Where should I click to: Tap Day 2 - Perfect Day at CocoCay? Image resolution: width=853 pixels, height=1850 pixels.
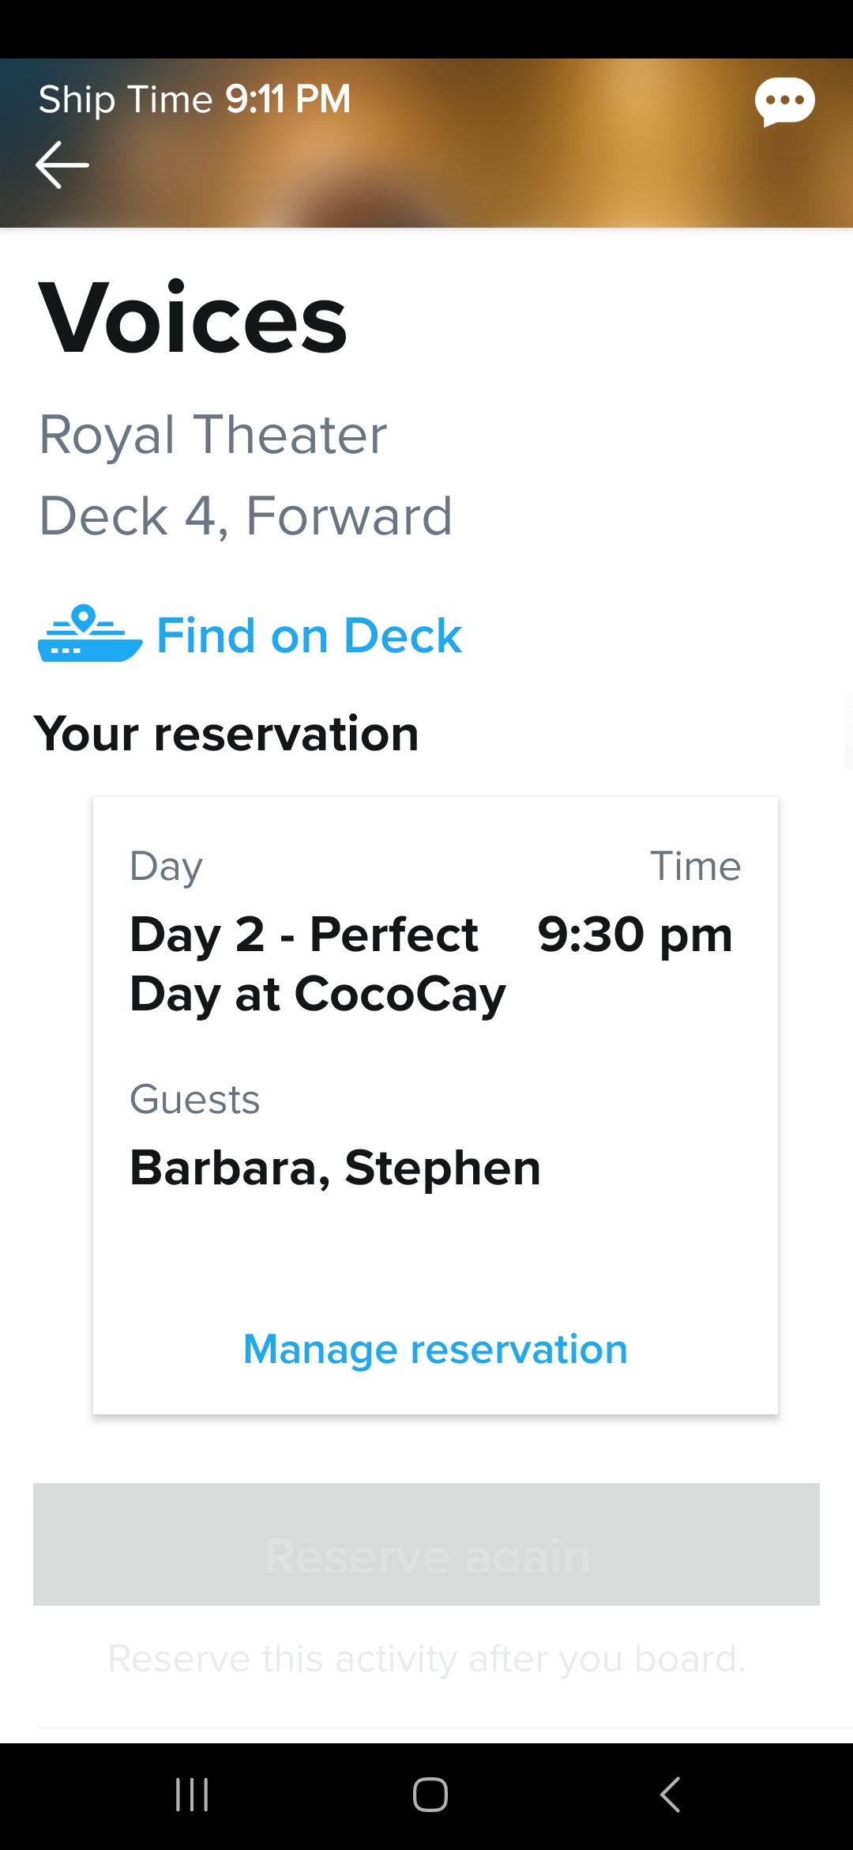pos(318,965)
